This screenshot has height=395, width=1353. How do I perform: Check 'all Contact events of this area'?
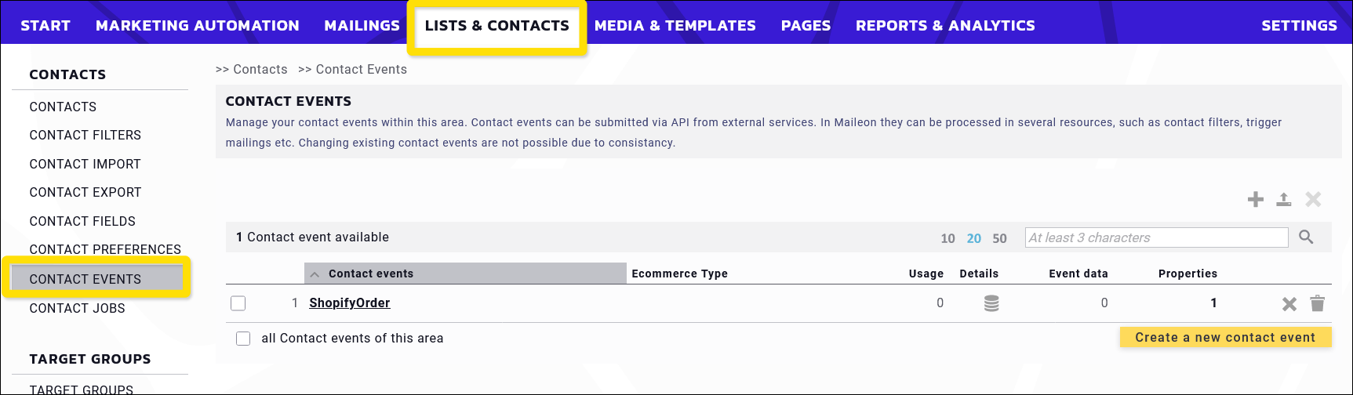(x=243, y=339)
